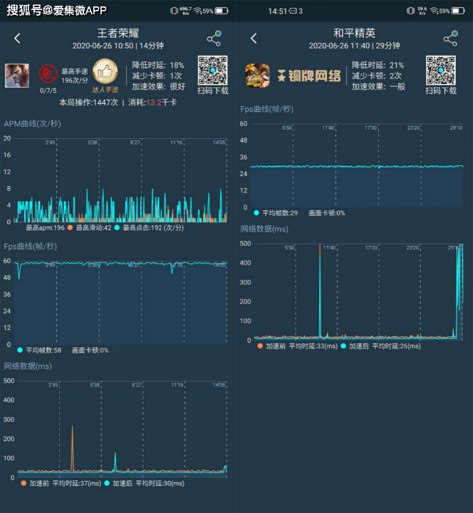Tap 网络数据(ms) heading on 和平精英 screen

[264, 229]
